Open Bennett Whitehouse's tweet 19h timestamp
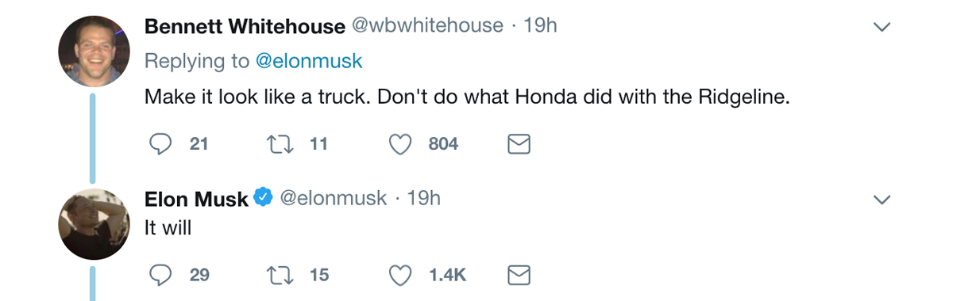The height and width of the screenshot is (301, 953). 541,26
